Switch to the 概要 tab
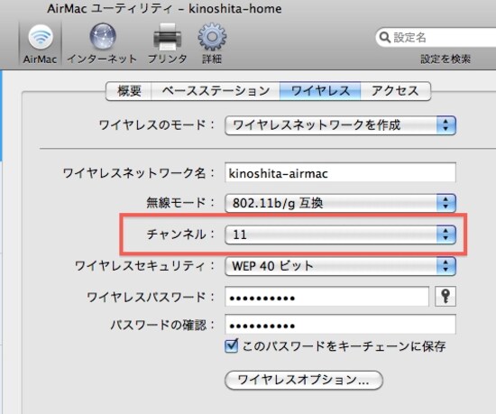Viewport: 496px width, 414px height. 129,91
